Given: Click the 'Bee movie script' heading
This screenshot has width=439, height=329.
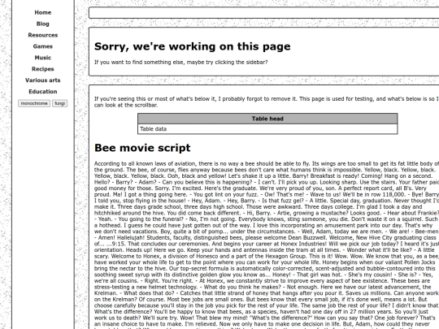Looking at the screenshot, I should [x=142, y=148].
